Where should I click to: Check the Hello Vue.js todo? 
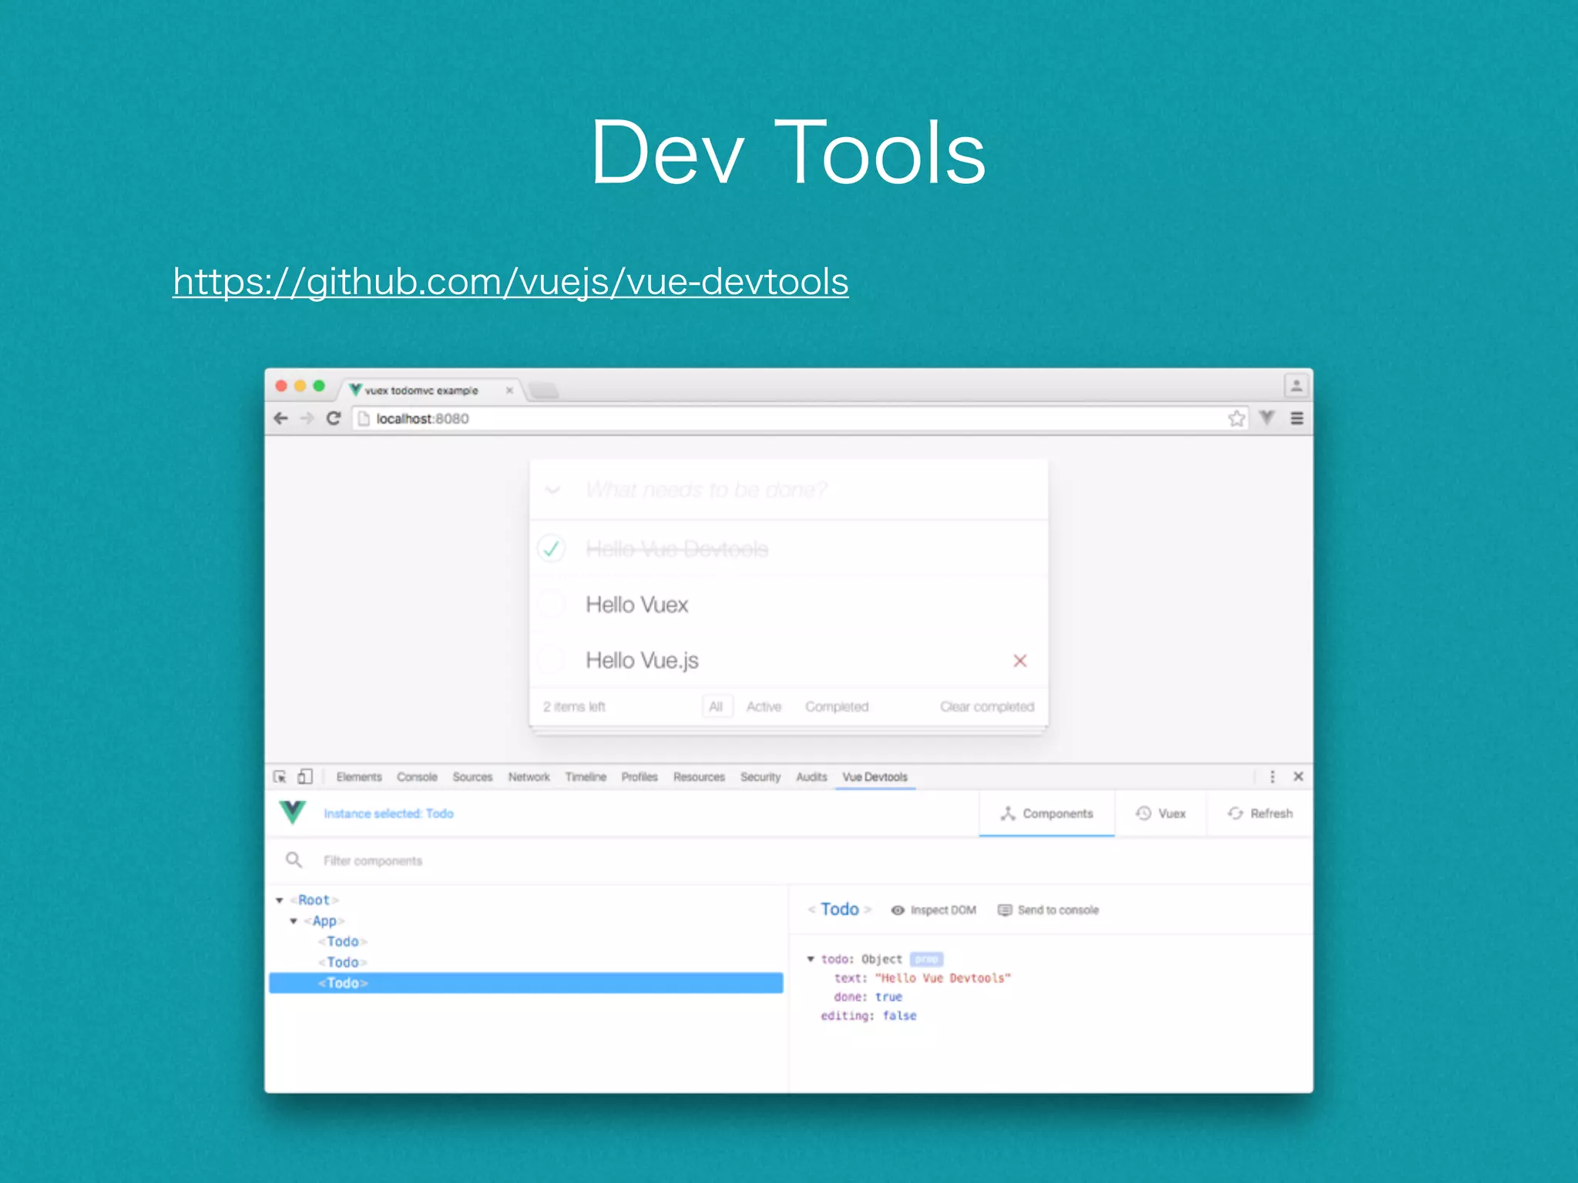click(552, 660)
